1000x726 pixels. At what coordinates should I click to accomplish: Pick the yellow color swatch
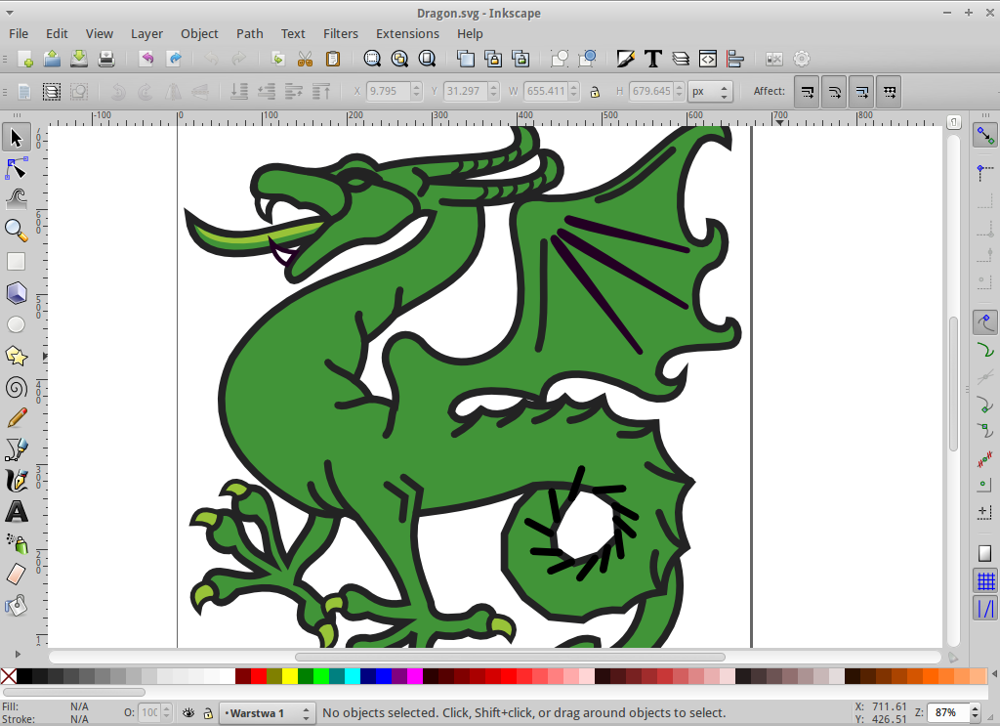pos(290,676)
